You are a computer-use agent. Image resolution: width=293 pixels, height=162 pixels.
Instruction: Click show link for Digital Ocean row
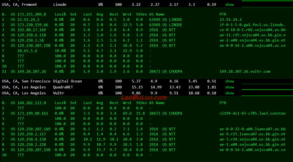pos(229,81)
